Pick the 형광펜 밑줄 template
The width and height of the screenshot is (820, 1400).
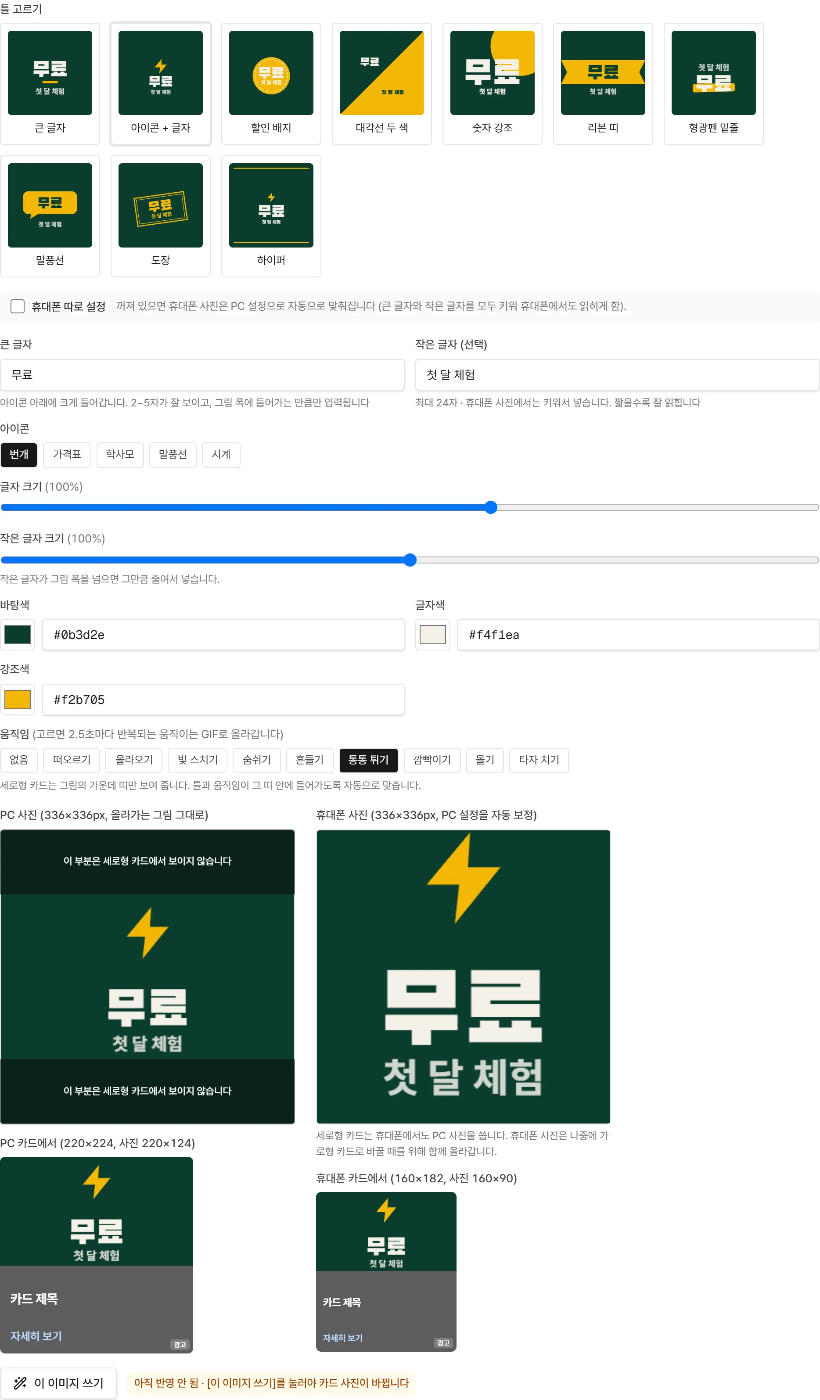(713, 84)
